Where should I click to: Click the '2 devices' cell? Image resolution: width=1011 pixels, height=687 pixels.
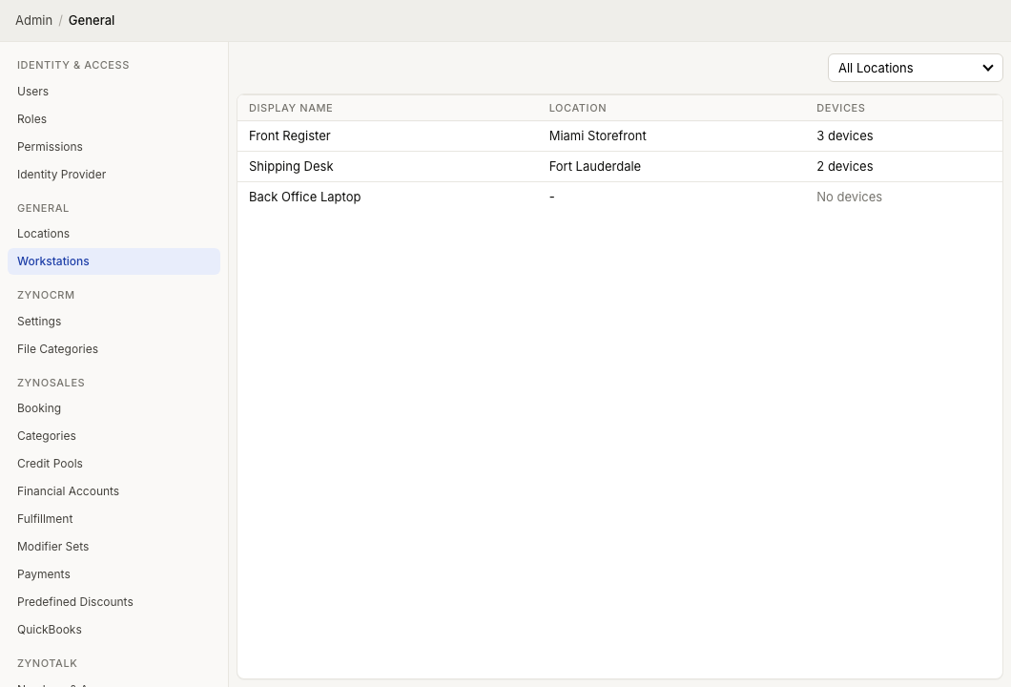coord(845,166)
